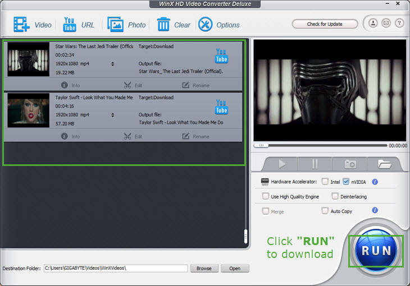Click Browse for destination folder

pyautogui.click(x=204, y=268)
